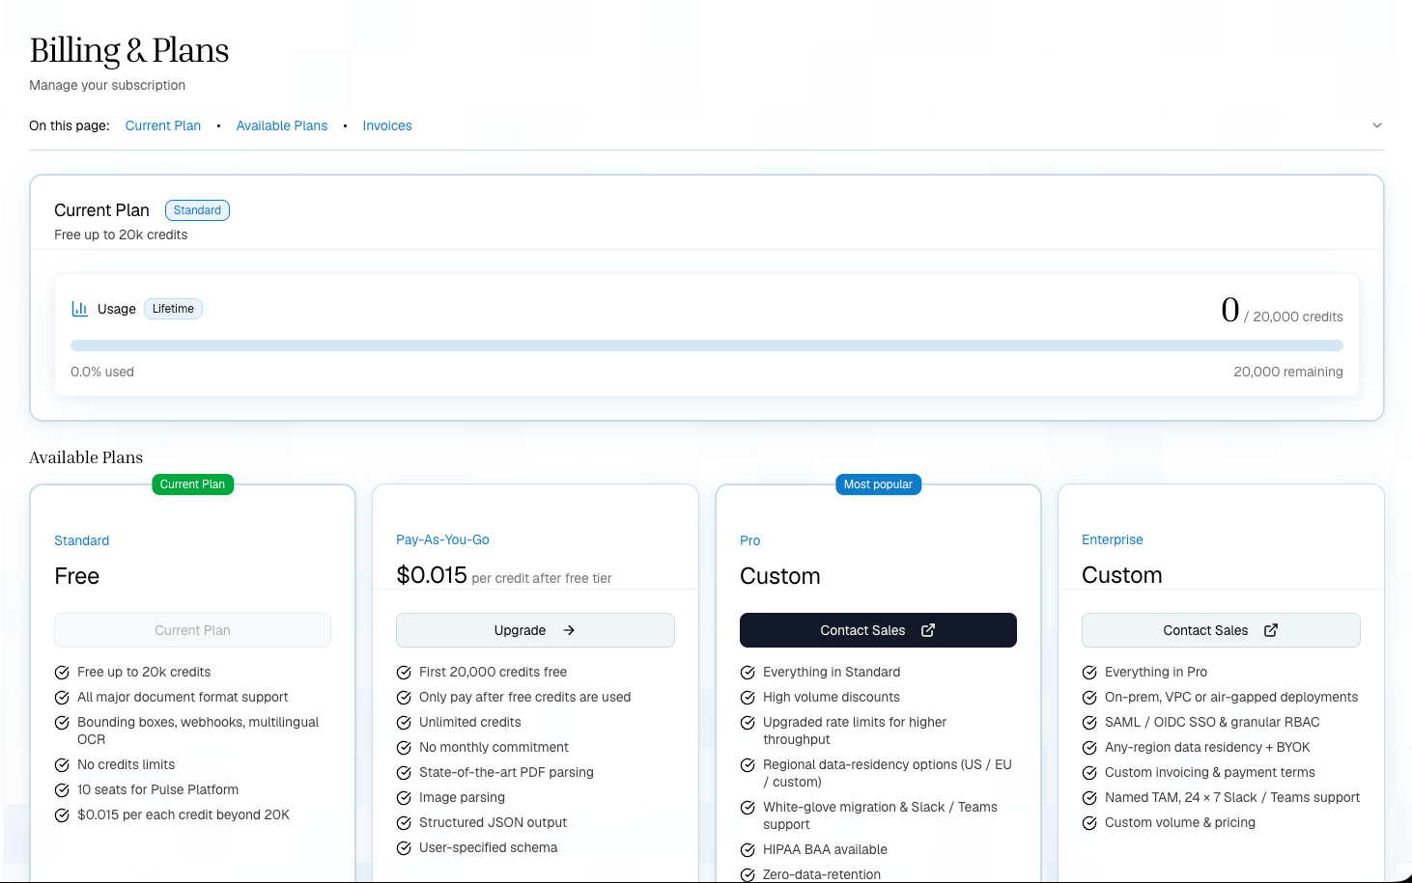Click checkmark icon beside First 20,000 credits free

click(404, 673)
